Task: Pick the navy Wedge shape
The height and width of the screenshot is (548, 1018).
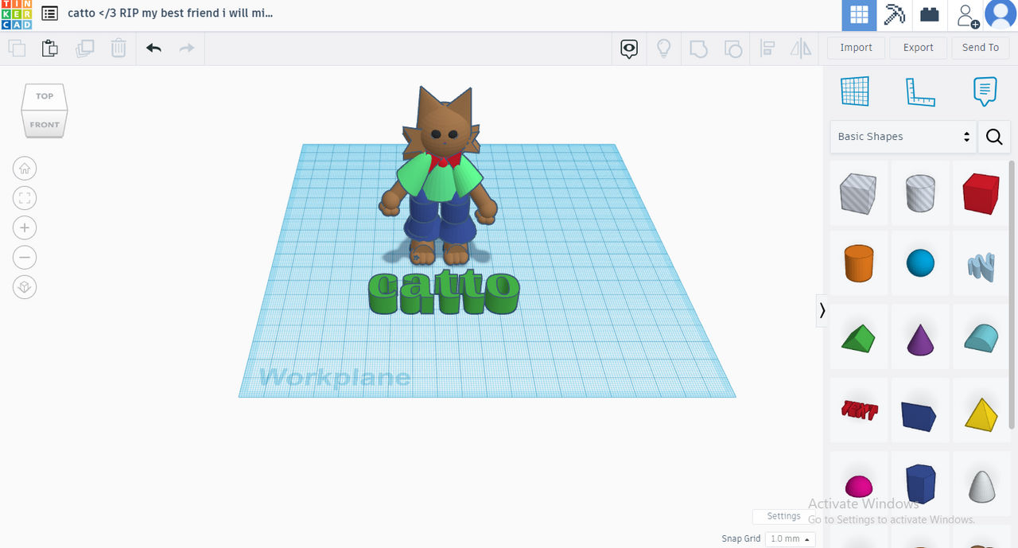Action: (920, 414)
